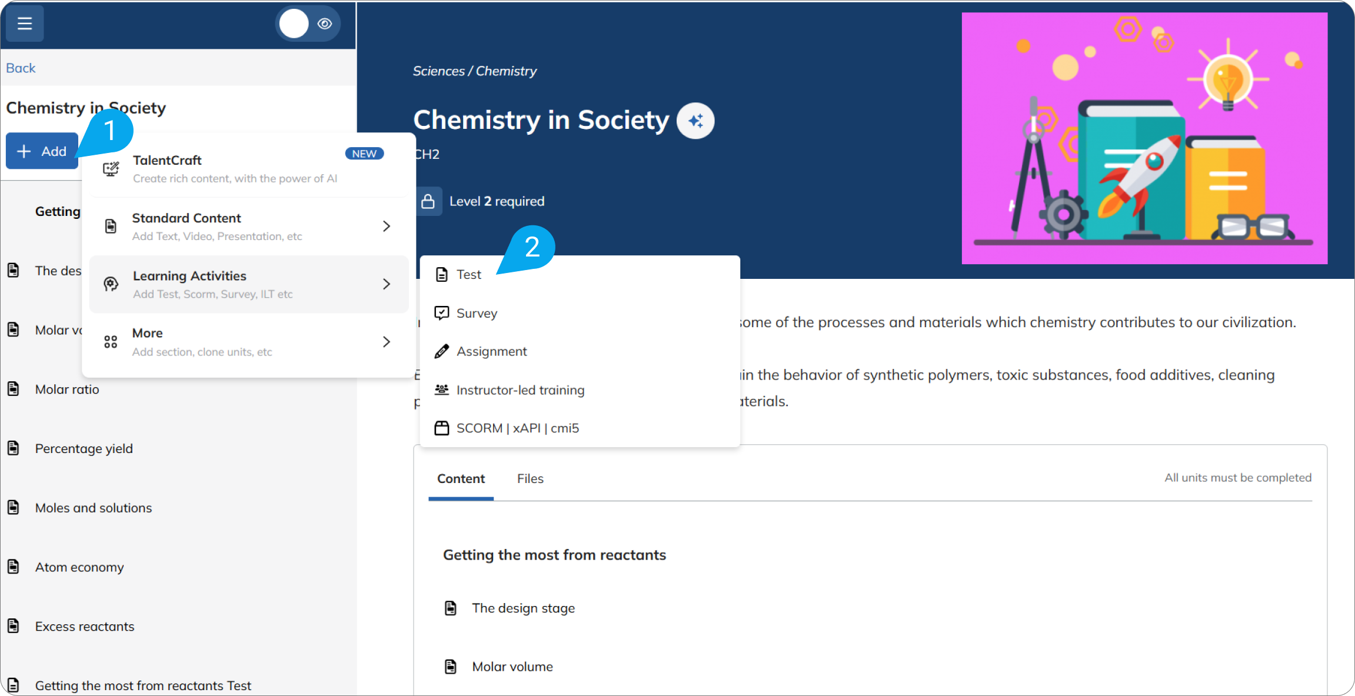Click the TalentCraft AI content icon
The width and height of the screenshot is (1355, 696).
(x=111, y=169)
